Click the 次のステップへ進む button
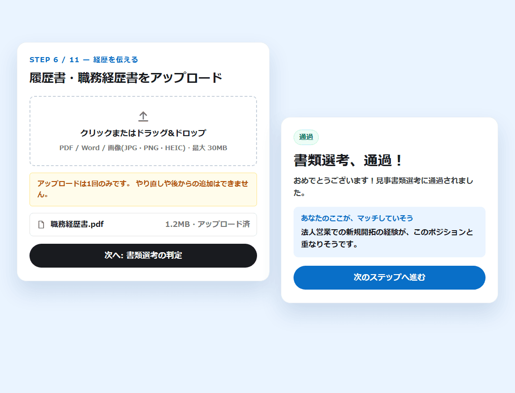This screenshot has width=515, height=393. point(389,277)
